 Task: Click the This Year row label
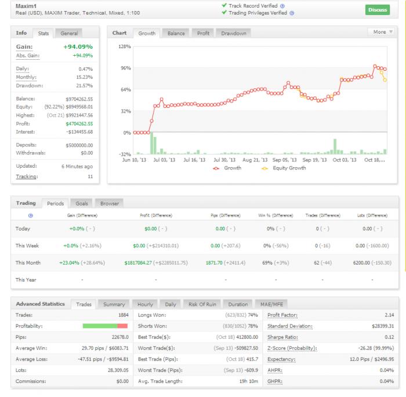[x=26, y=280]
